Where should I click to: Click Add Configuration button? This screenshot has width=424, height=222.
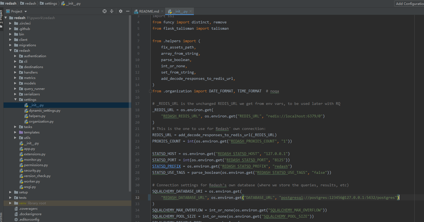click(409, 4)
